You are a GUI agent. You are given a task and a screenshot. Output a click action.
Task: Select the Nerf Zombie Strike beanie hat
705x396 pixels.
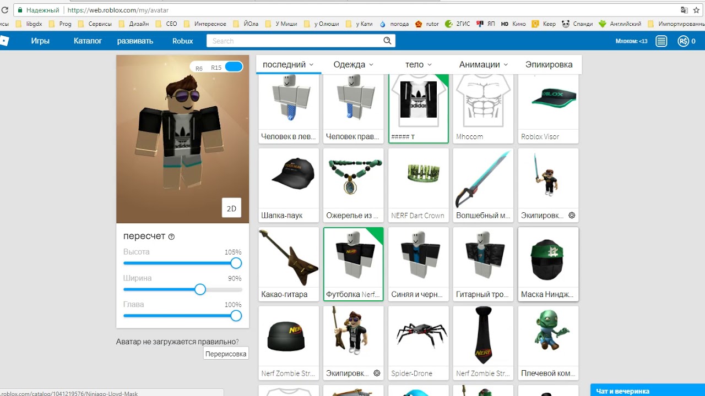coord(289,343)
